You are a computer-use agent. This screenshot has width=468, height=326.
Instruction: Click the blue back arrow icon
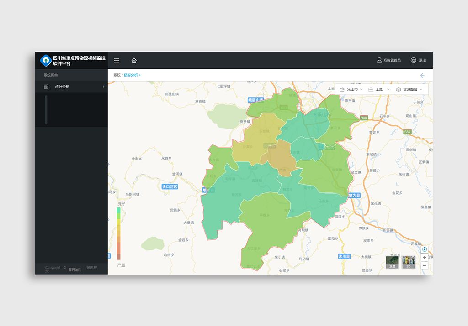(x=422, y=76)
